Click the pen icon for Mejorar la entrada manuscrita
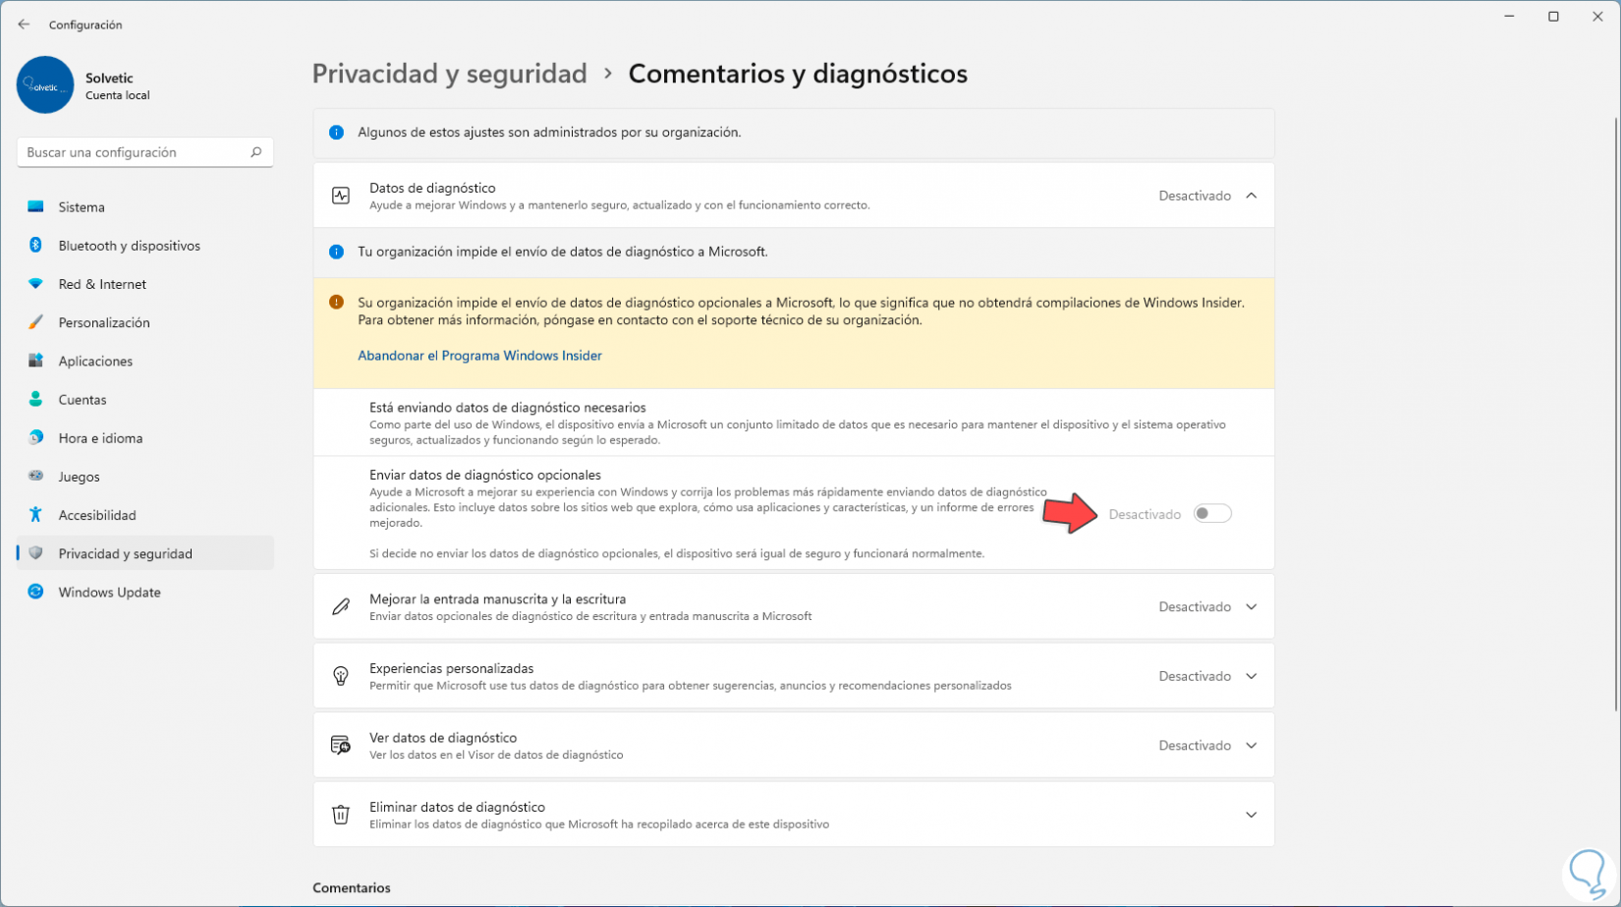This screenshot has height=907, width=1621. coord(341,606)
